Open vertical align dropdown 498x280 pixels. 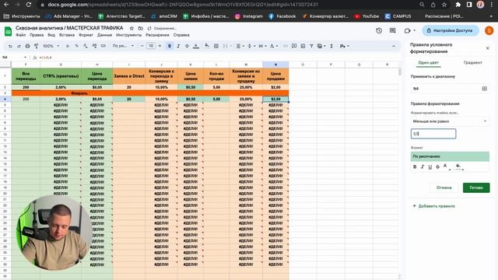coord(251,46)
